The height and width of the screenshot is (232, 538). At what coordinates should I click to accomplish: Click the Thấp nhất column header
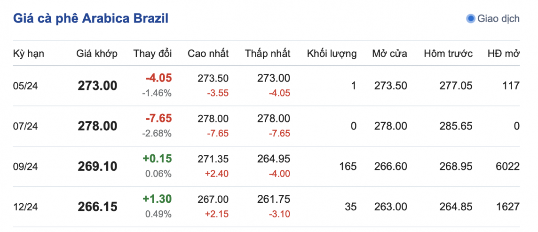(268, 53)
